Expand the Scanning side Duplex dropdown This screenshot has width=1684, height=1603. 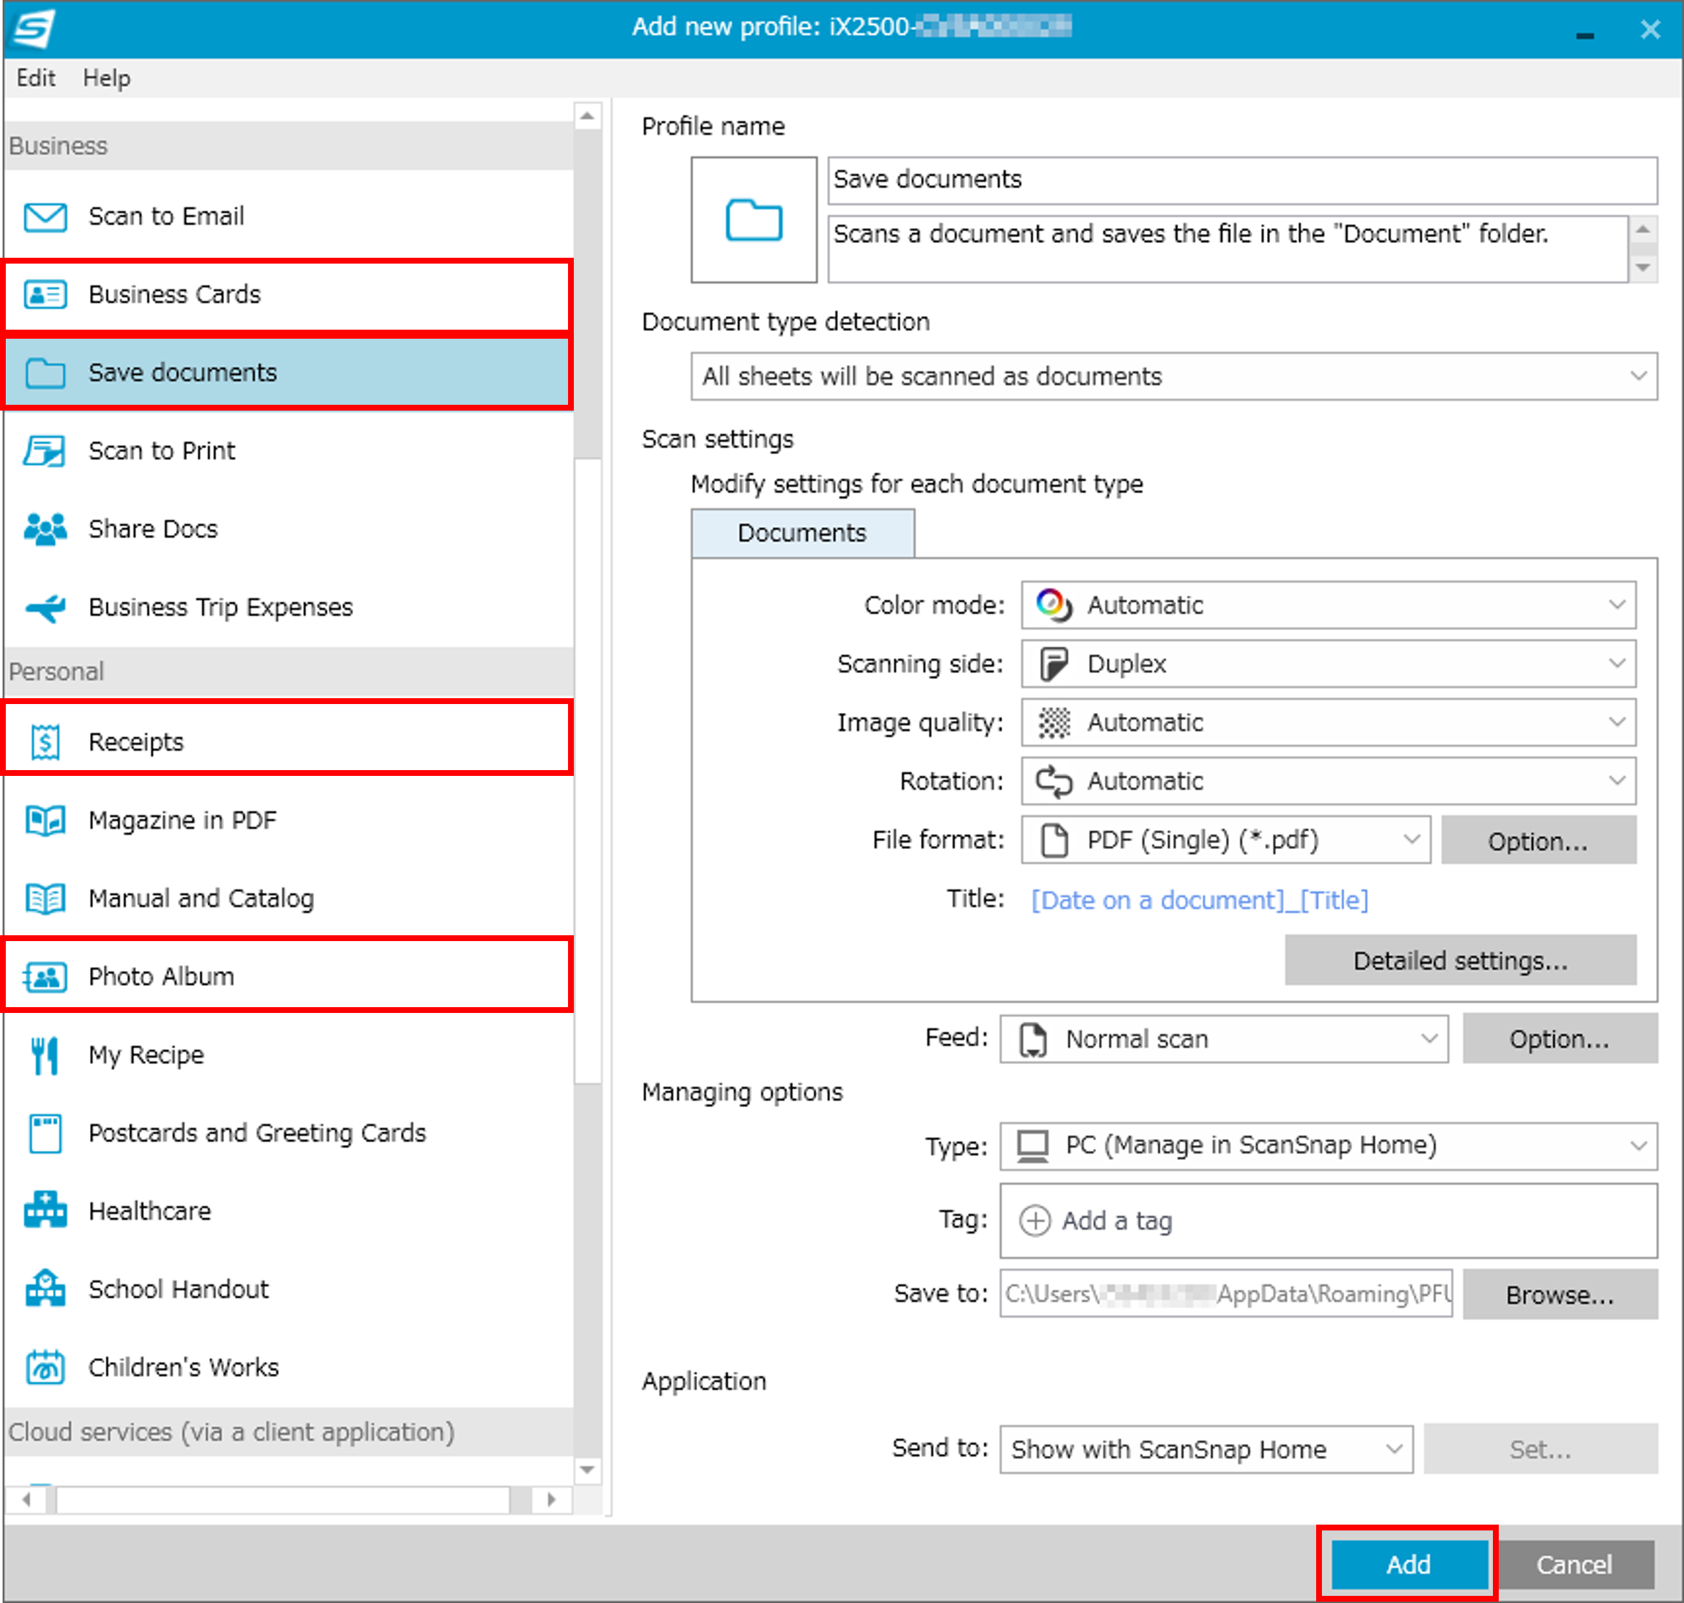point(1328,664)
